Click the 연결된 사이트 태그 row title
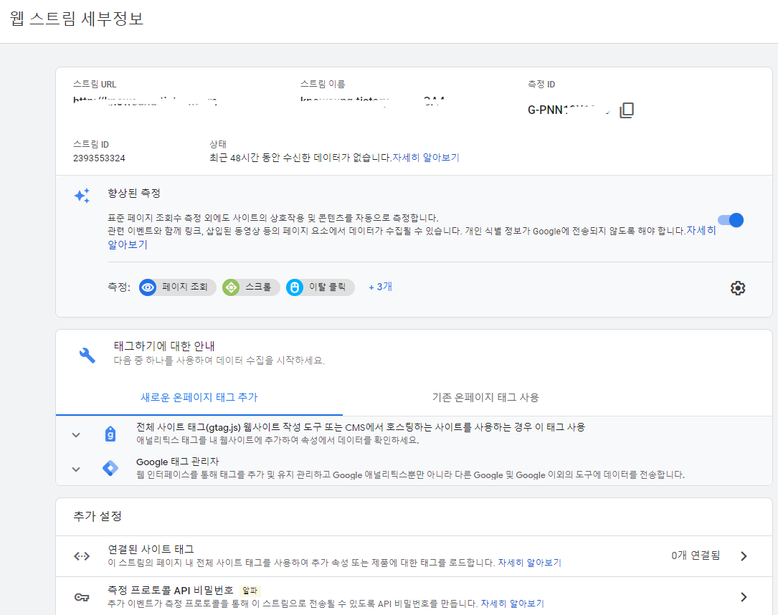 click(151, 549)
